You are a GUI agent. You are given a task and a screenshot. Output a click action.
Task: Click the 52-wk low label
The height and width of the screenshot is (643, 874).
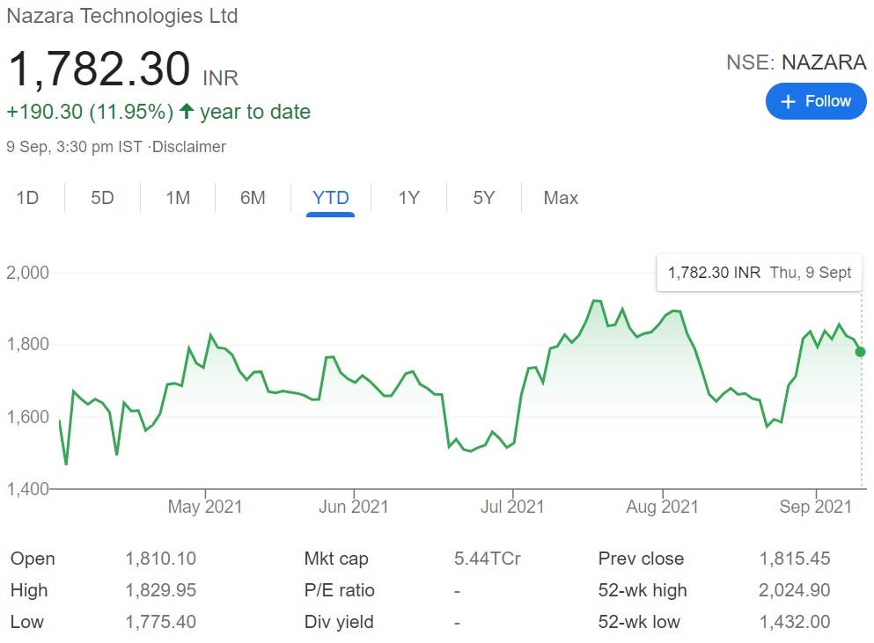[x=639, y=622]
